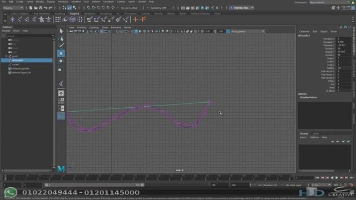
Task: Activate the Paint Selection tool
Action: (x=61, y=46)
